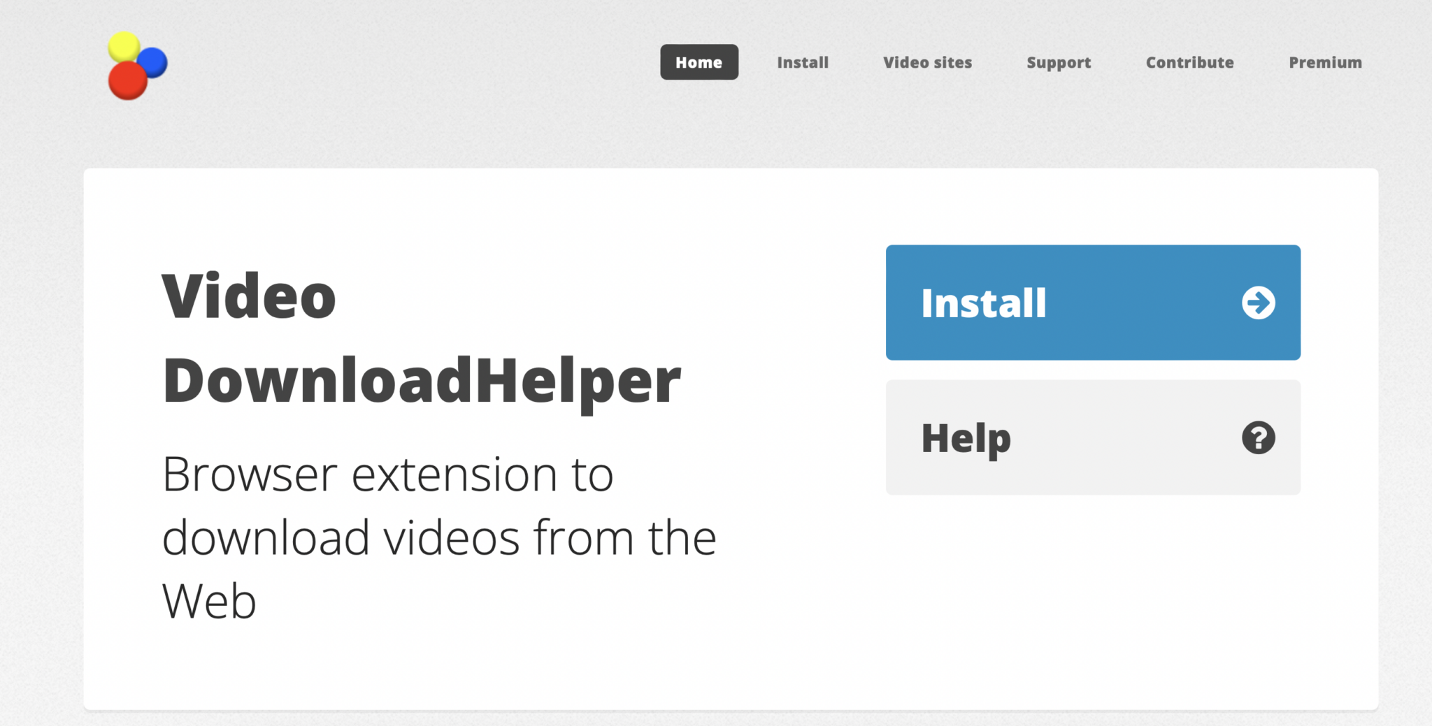The image size is (1432, 726).
Task: Click empty white card area below Help button
Action: point(1093,601)
